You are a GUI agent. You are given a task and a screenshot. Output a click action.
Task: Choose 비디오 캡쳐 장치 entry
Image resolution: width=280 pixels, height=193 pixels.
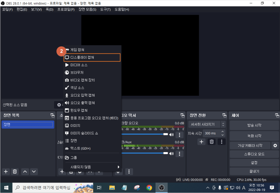coord(92,80)
